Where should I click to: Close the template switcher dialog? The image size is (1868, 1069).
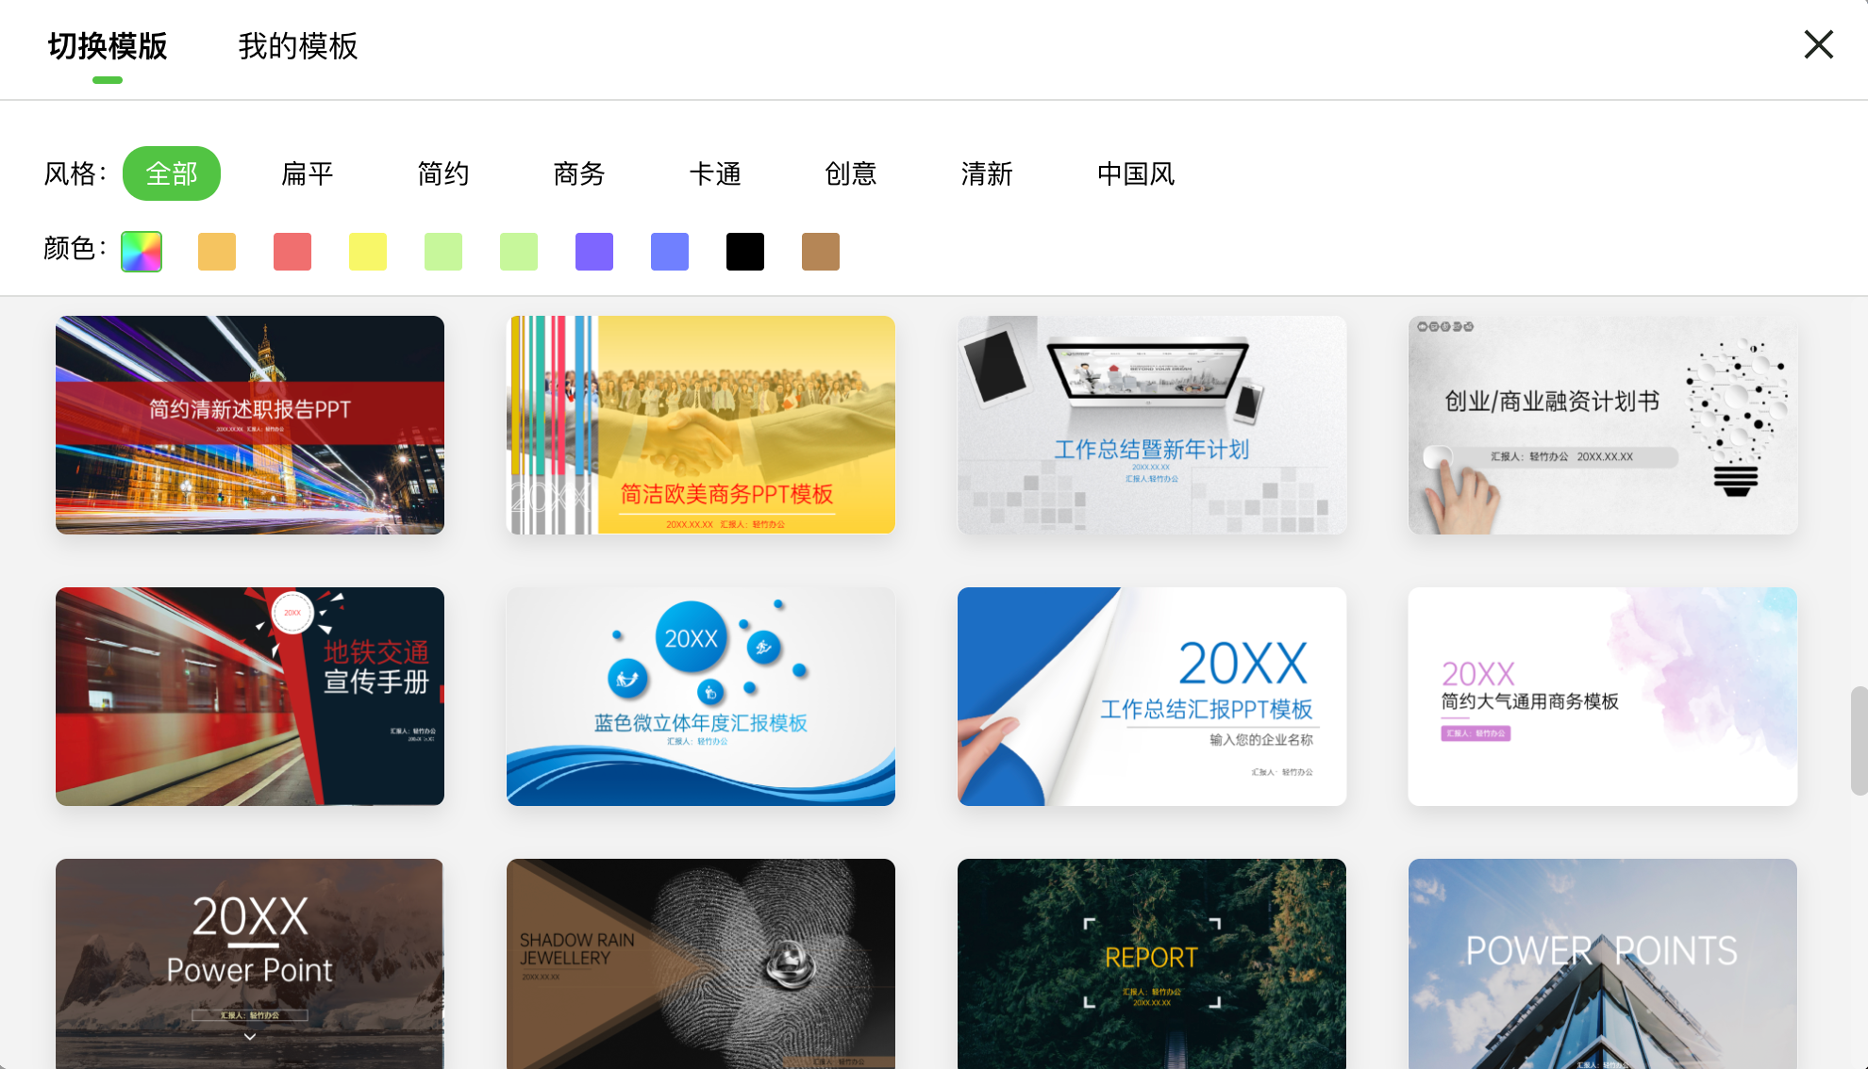(1817, 43)
